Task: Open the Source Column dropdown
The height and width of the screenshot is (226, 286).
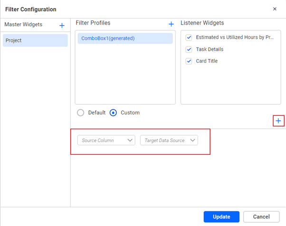Action: point(106,140)
